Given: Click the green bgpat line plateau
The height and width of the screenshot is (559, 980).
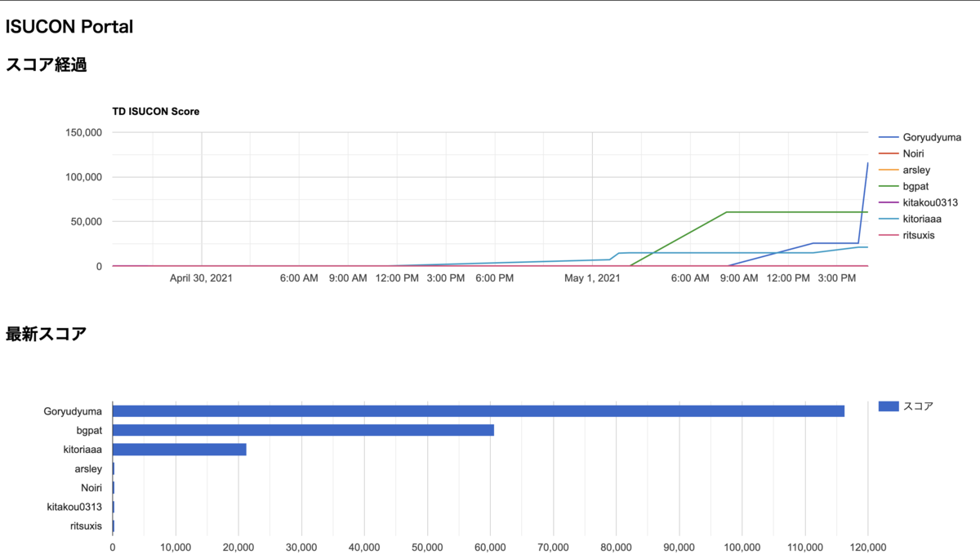Looking at the screenshot, I should [796, 212].
